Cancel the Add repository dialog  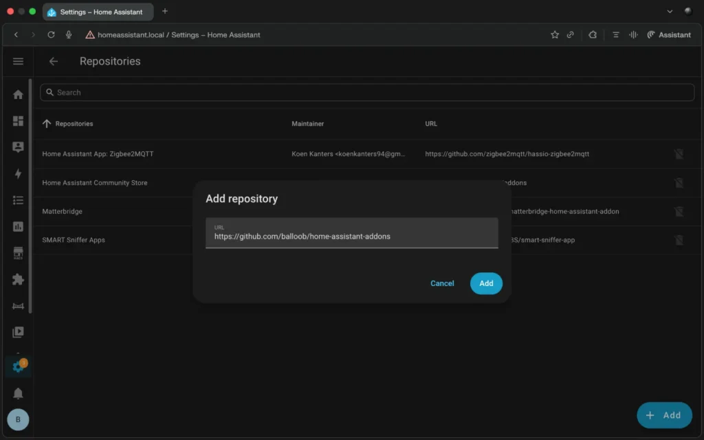442,283
